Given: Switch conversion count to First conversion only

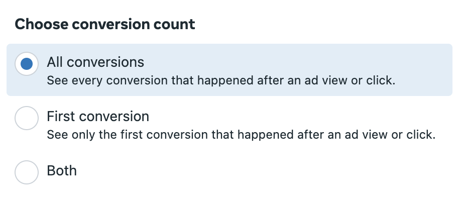Looking at the screenshot, I should (x=27, y=118).
